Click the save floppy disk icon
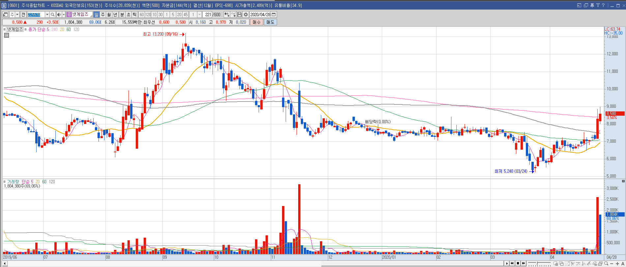626x267 pixels. click(240, 15)
